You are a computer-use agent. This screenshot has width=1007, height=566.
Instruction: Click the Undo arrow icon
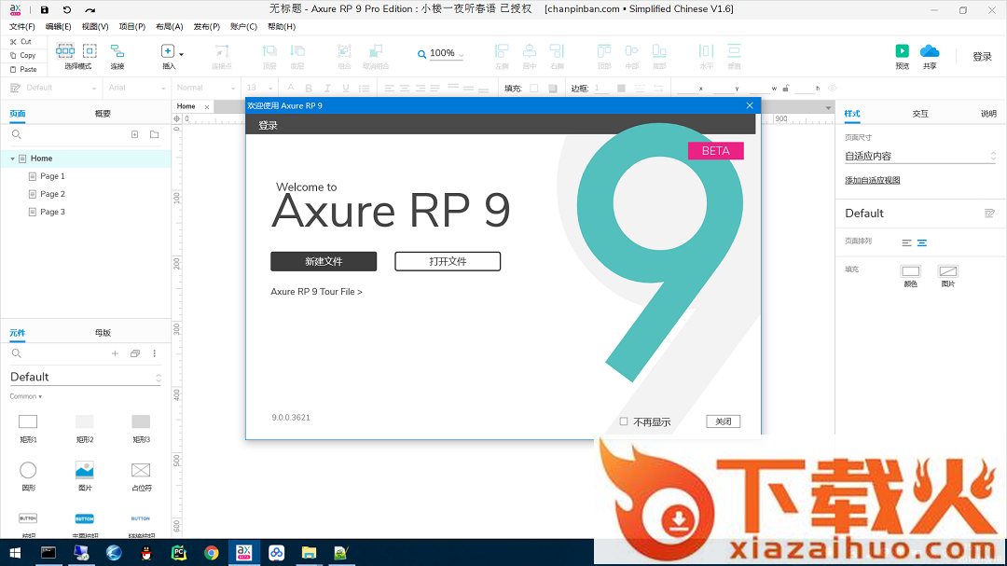67,9
